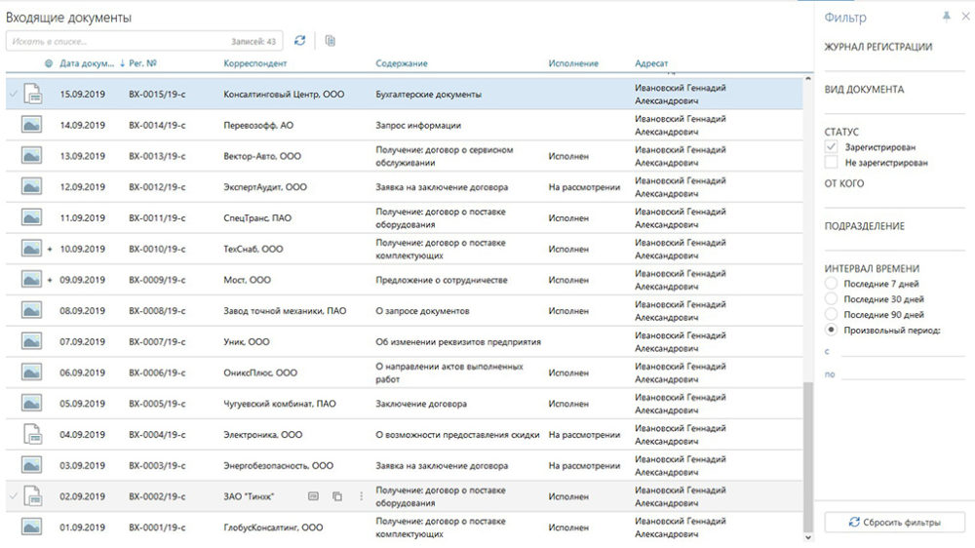The width and height of the screenshot is (975, 548).
Task: Select Последние 30 дней radio option
Action: (x=831, y=298)
